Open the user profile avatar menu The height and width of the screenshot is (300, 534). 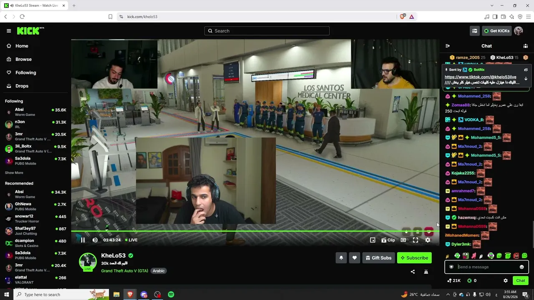(x=519, y=31)
